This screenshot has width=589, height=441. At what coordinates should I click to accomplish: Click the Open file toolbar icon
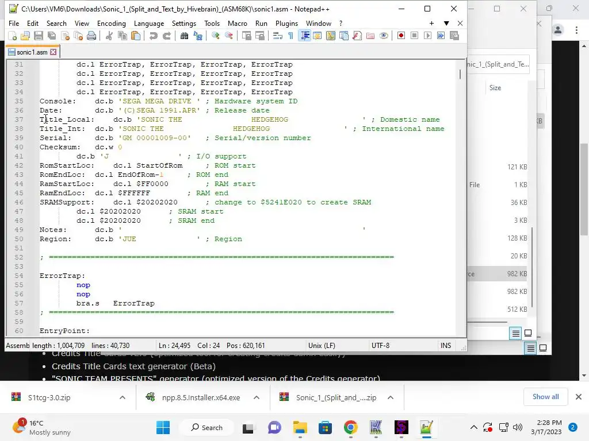click(x=25, y=36)
